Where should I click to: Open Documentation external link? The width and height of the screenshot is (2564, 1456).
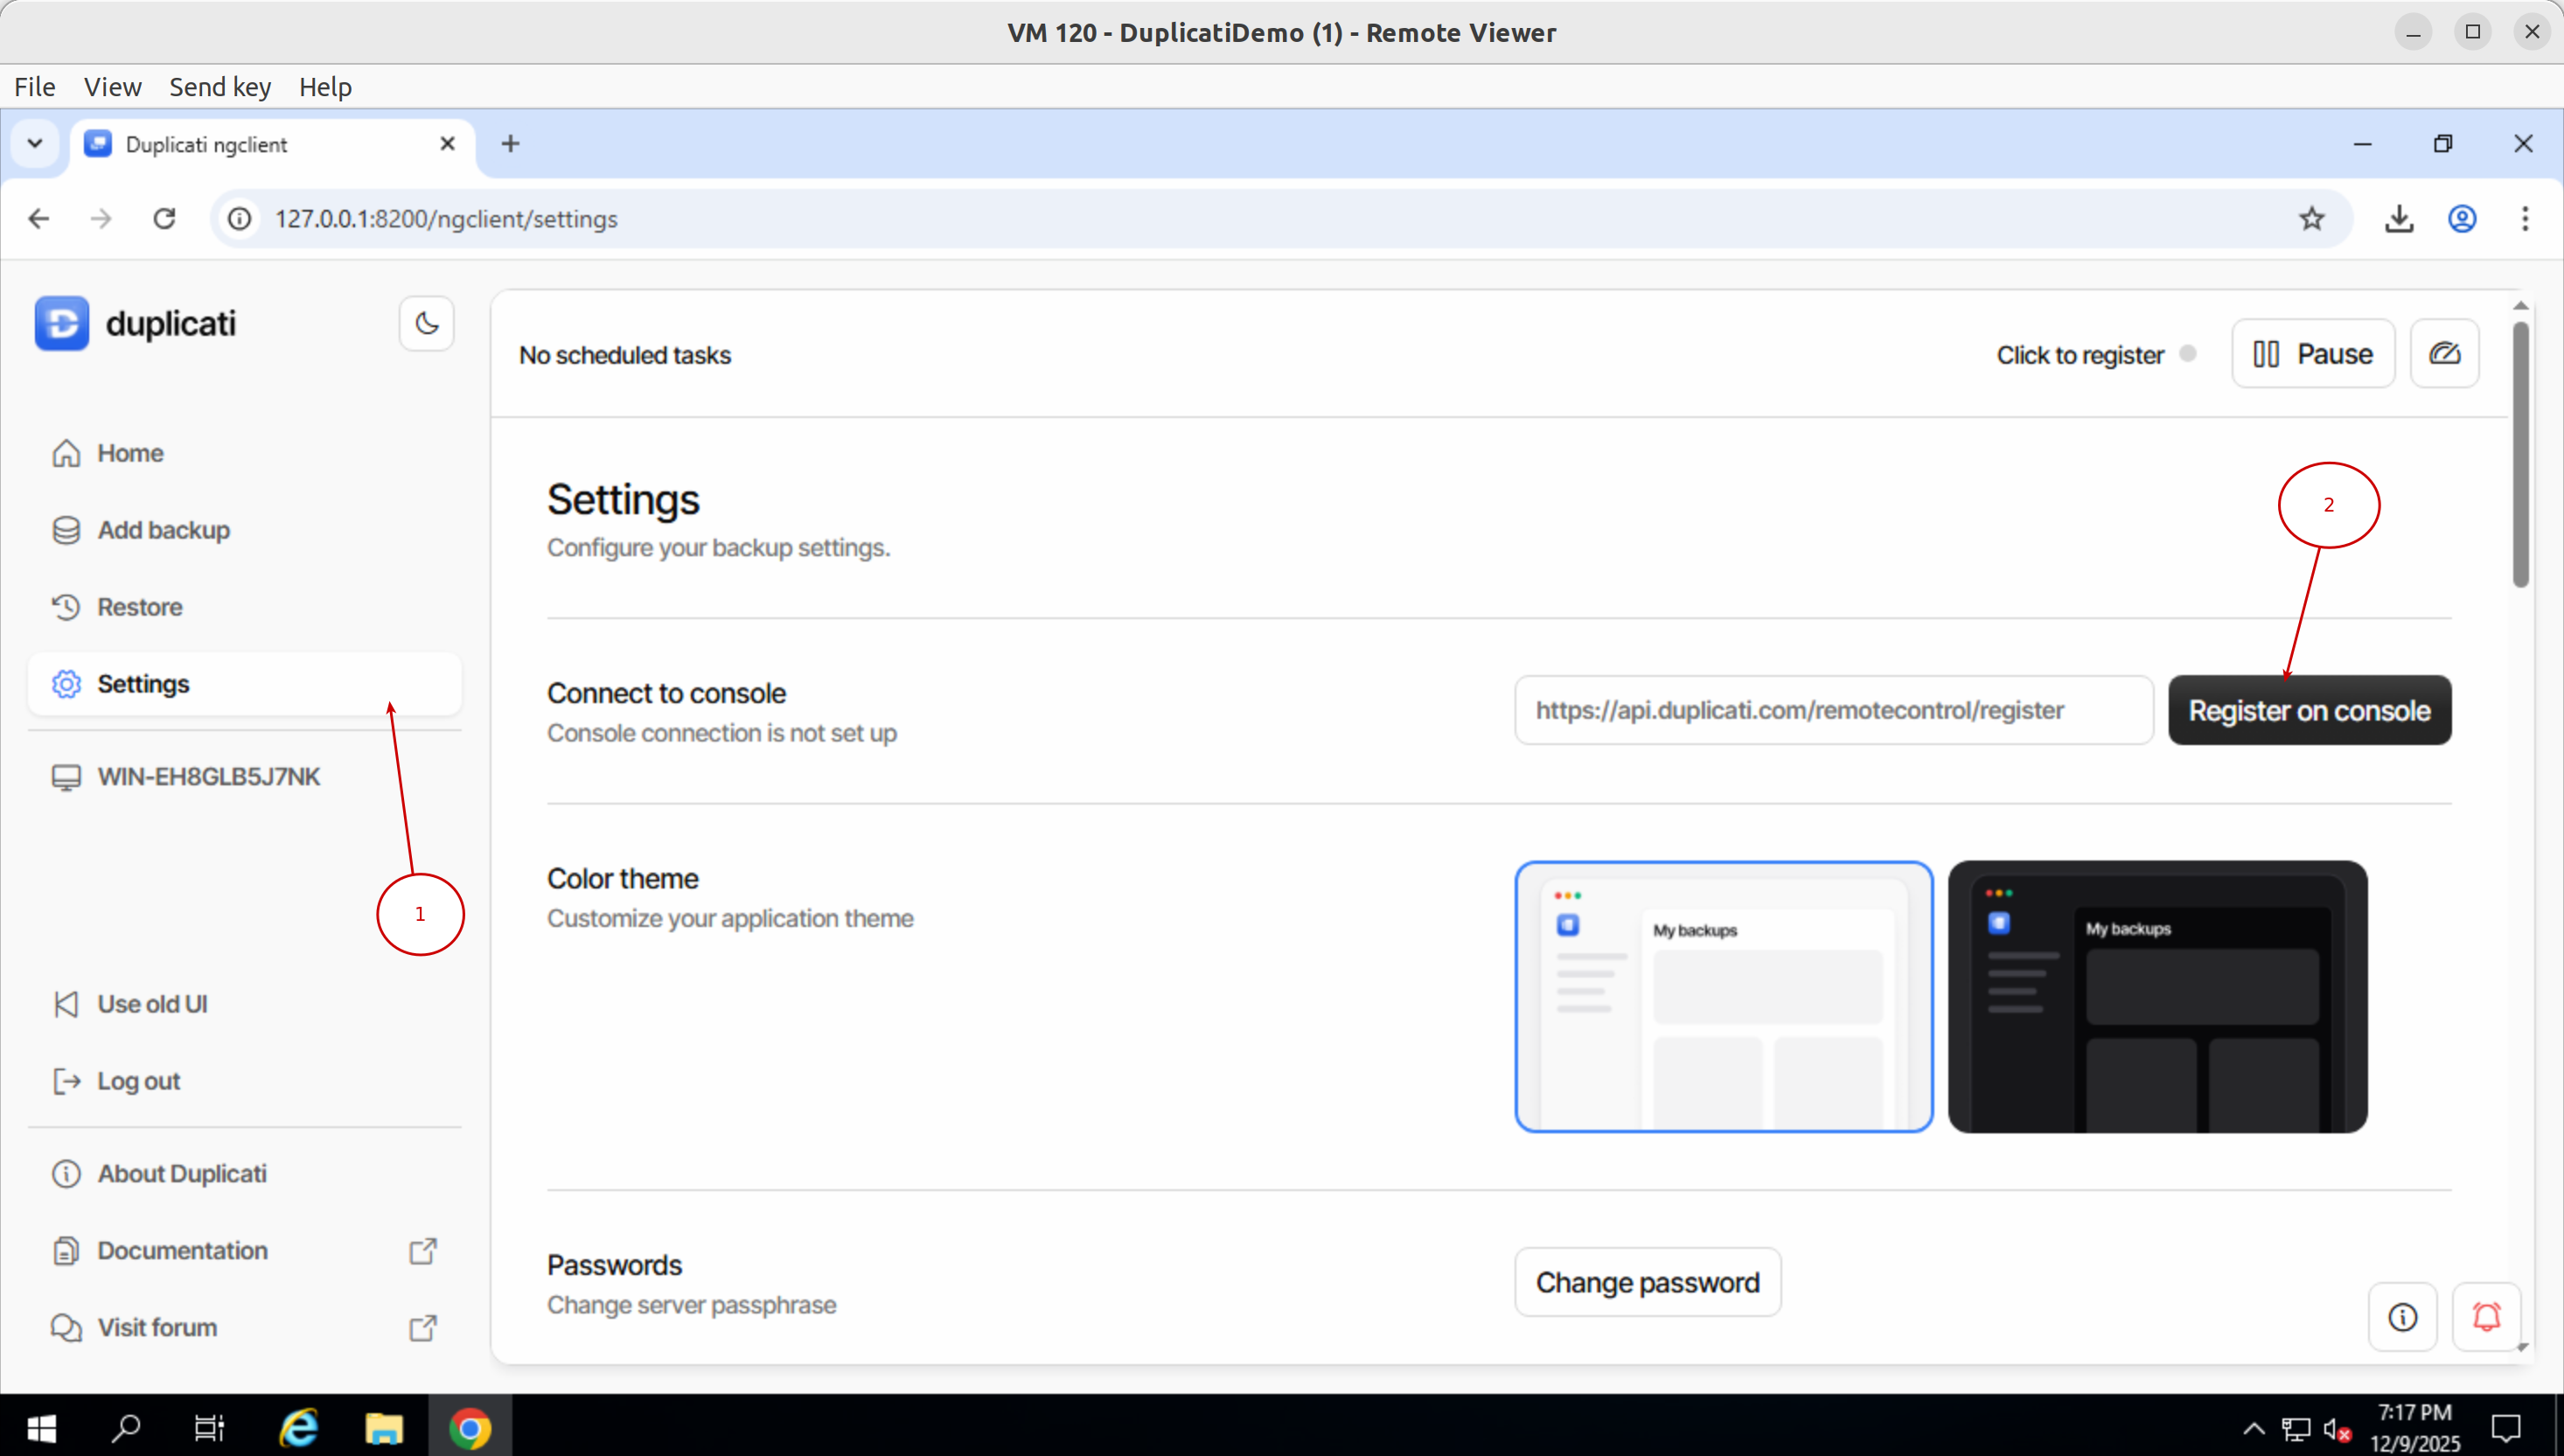click(182, 1250)
